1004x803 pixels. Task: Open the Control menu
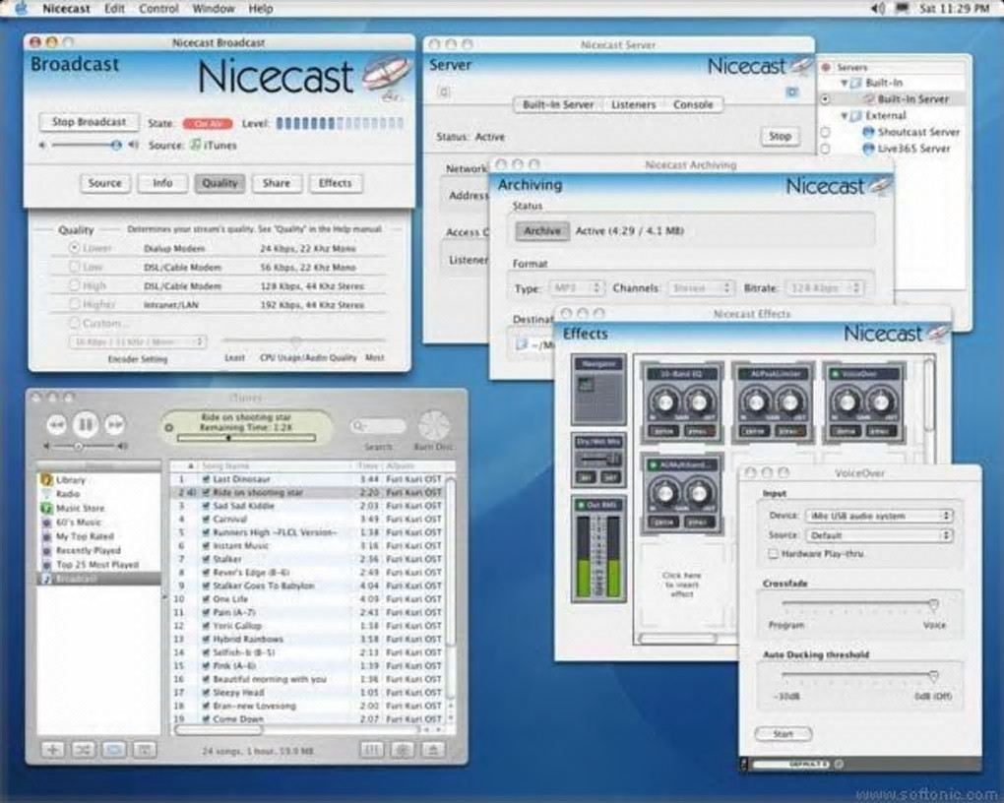(x=158, y=8)
